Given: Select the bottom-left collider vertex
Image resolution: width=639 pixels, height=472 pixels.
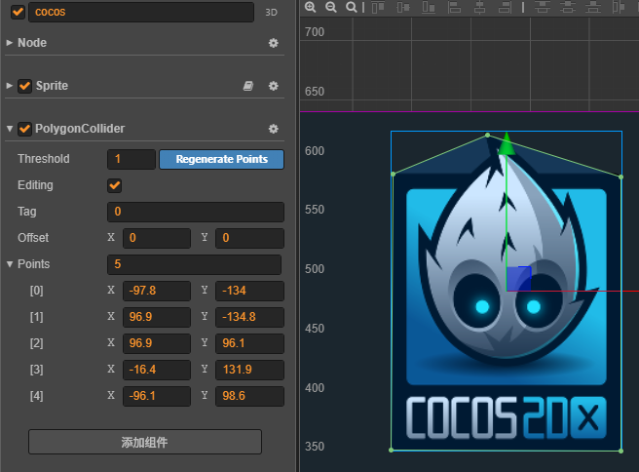Looking at the screenshot, I should tap(392, 450).
